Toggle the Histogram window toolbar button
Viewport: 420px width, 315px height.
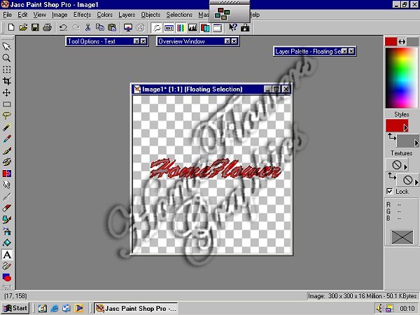(193, 27)
